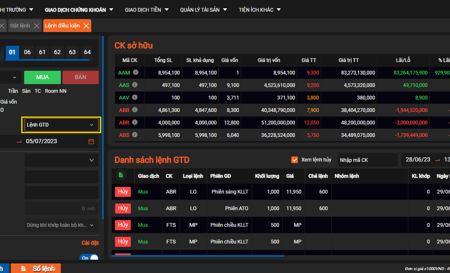The width and height of the screenshot is (450, 273).
Task: Open the calendar date picker icon
Action: (x=91, y=141)
